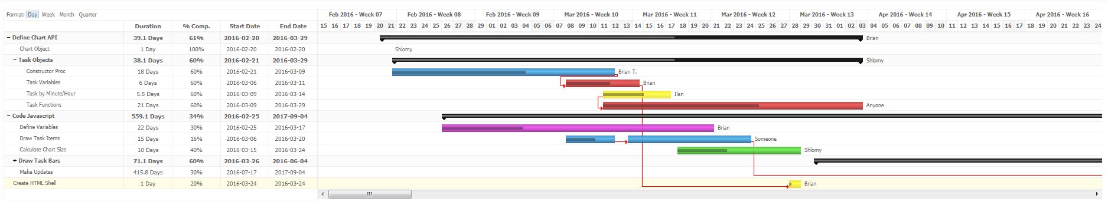Click the Feb 2016 - Week 08 header
1108x218 pixels.
pyautogui.click(x=434, y=15)
